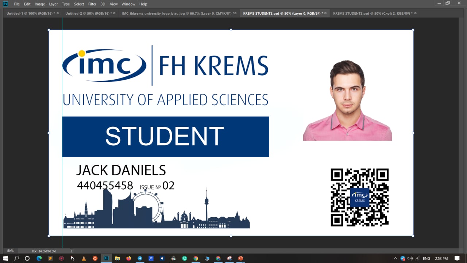Close the Untitled-1 document tab
The width and height of the screenshot is (467, 263).
click(58, 13)
